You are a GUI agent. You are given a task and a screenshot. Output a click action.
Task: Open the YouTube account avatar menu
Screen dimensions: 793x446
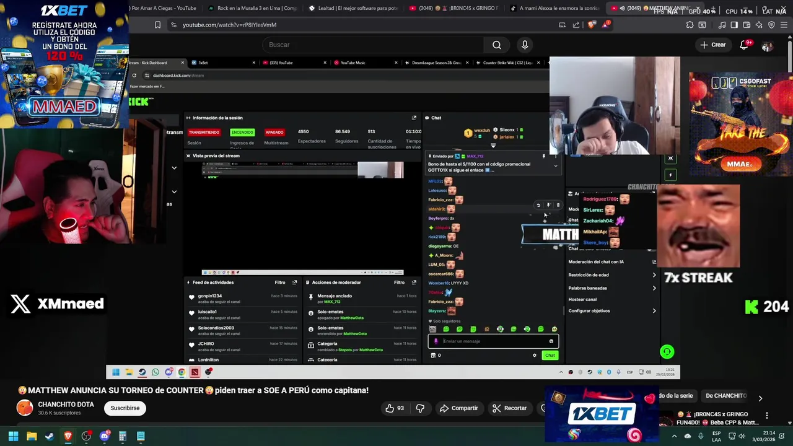(x=767, y=45)
